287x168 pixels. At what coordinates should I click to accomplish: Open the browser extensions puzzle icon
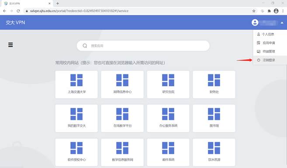pos(269,11)
